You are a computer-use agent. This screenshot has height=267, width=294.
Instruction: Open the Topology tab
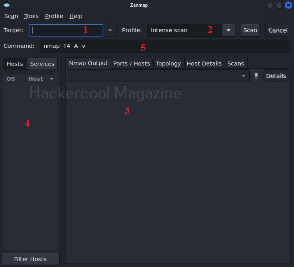[168, 64]
